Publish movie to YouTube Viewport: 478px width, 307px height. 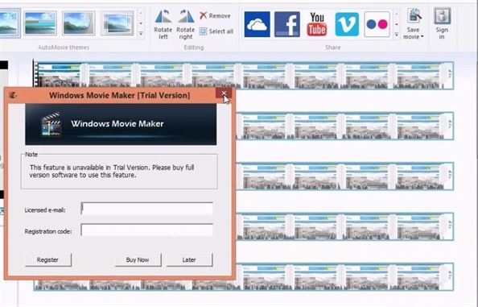tap(317, 24)
